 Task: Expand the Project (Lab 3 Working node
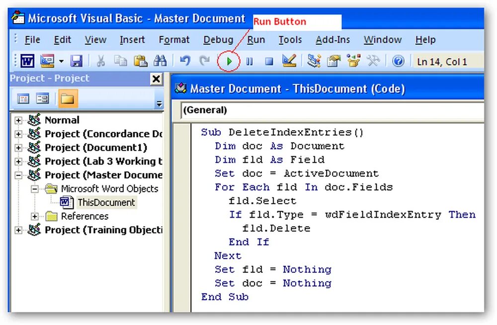18,162
